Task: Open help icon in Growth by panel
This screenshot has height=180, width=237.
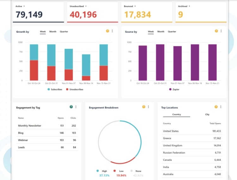Action: click(107, 31)
